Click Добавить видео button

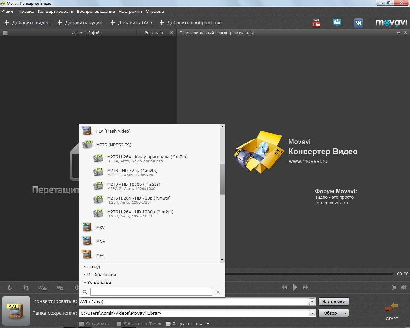pos(27,23)
